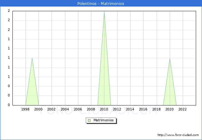
Task: Select the 2022 x-axis label
Action: click(183, 109)
